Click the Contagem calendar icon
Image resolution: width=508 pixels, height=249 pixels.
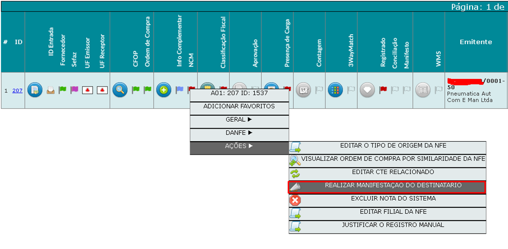[x=304, y=90]
